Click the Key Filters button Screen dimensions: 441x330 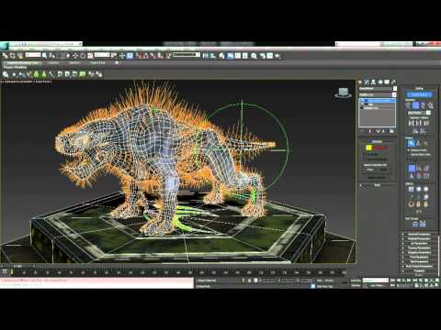click(x=377, y=286)
